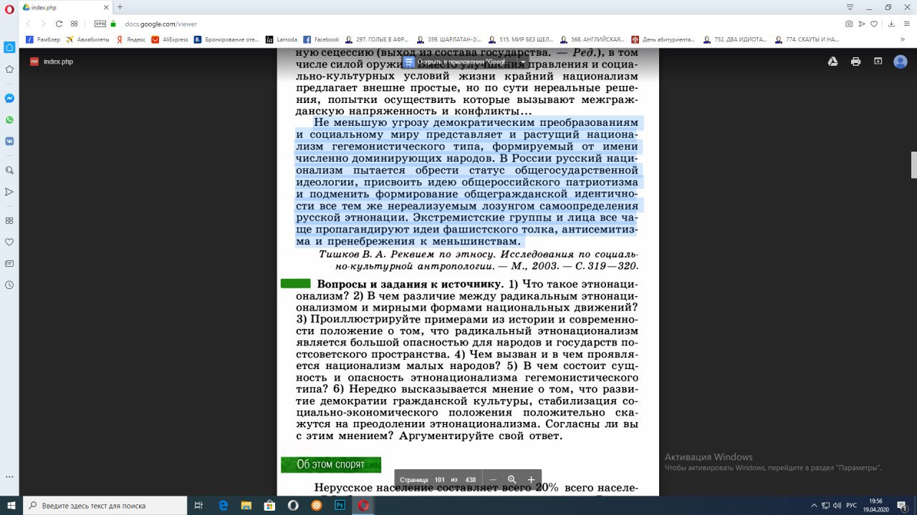Take a snapshot with camera icon

(849, 24)
